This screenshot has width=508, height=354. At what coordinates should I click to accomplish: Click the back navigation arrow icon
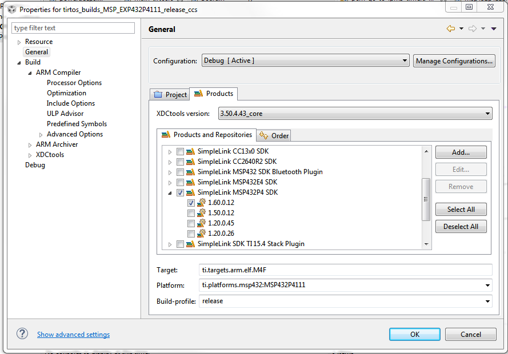pos(451,29)
